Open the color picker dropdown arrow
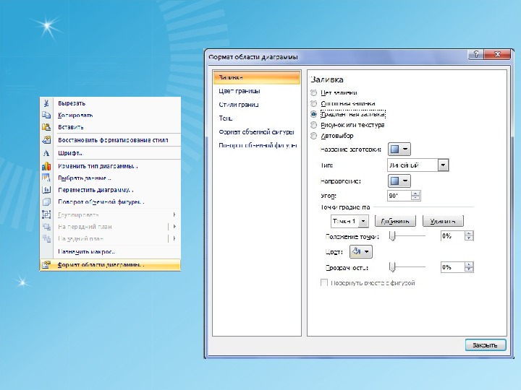Viewport: 521px width, 390px height. click(x=366, y=251)
